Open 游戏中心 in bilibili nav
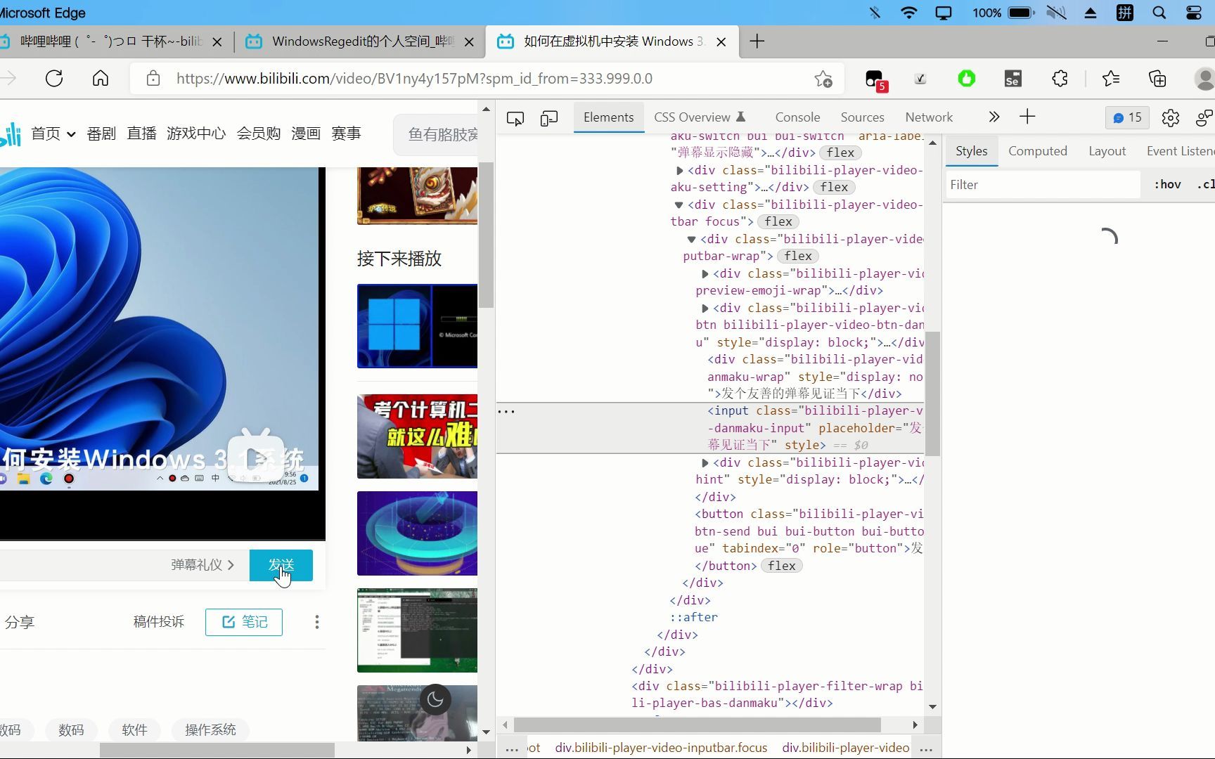Image resolution: width=1215 pixels, height=759 pixels. [196, 134]
